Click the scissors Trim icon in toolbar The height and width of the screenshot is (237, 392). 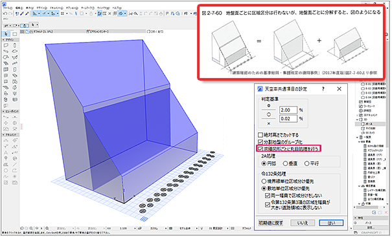coord(130,14)
